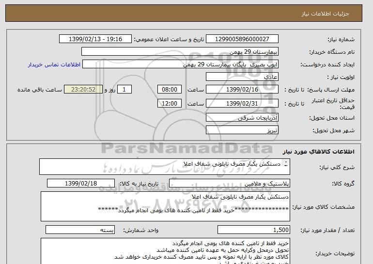The height and width of the screenshot is (264, 373).
Task: Click the label تعداد / مقدار مورد نیاز
Action: tap(327, 230)
